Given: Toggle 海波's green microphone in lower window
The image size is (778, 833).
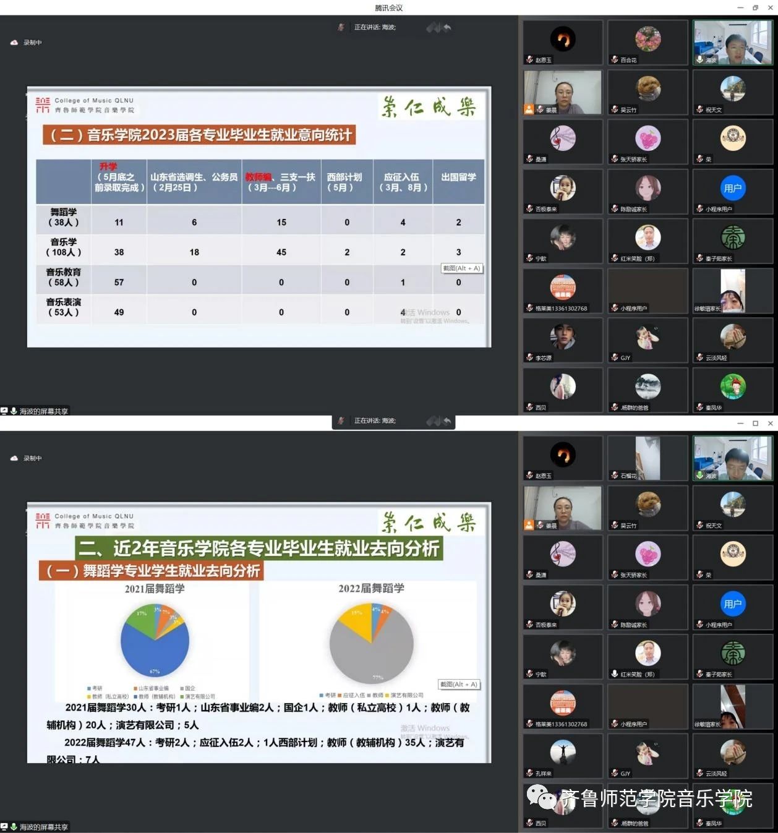Looking at the screenshot, I should click(699, 476).
